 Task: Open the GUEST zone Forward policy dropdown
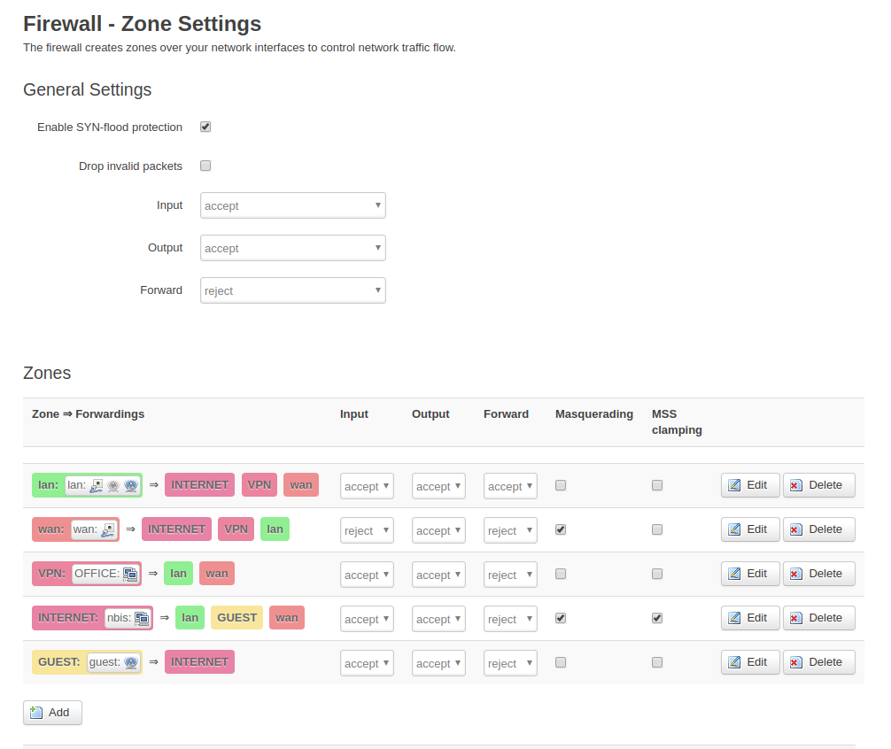click(x=510, y=663)
